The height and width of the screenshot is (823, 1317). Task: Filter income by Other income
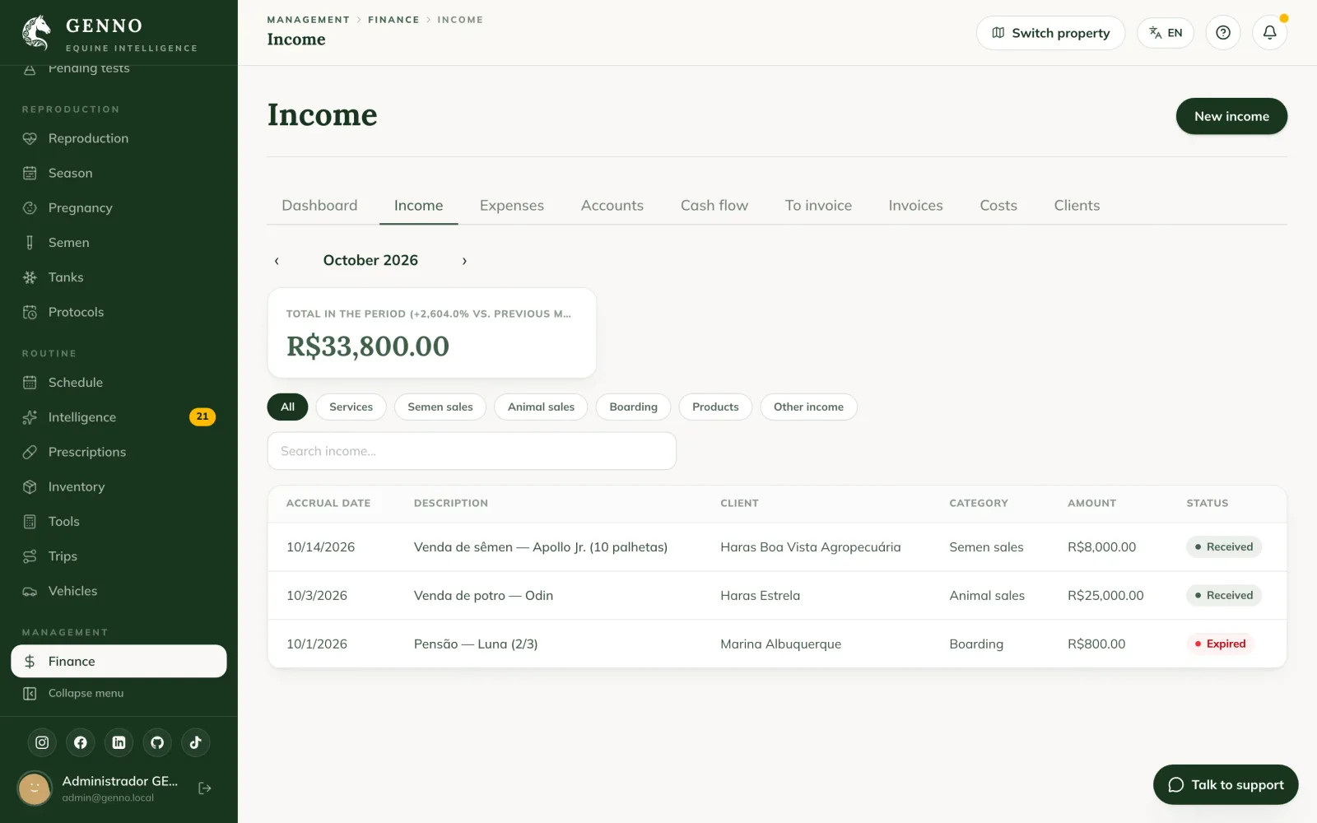808,407
